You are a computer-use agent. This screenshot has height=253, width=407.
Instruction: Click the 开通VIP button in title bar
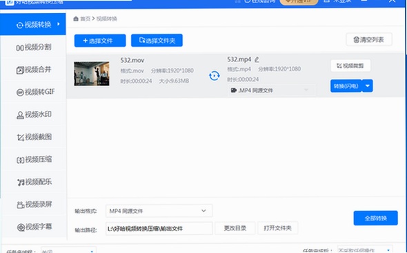(x=299, y=1)
